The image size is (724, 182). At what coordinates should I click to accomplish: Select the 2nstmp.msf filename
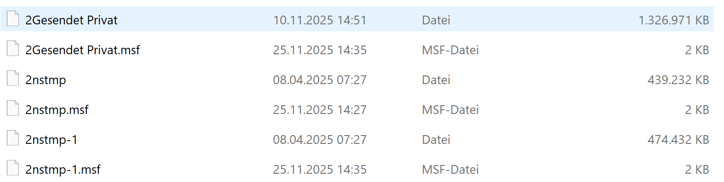click(57, 110)
